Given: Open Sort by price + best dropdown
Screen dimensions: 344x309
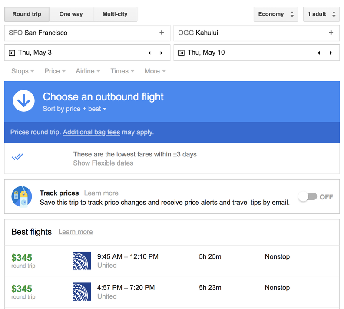Looking at the screenshot, I should point(75,109).
